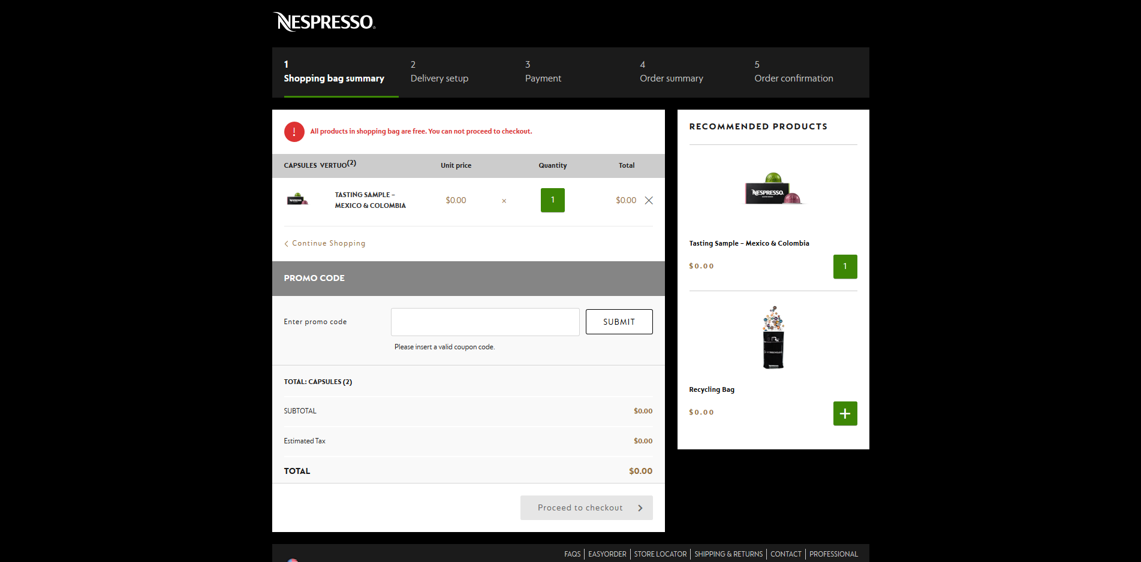Click the Quantity column header

pyautogui.click(x=552, y=165)
